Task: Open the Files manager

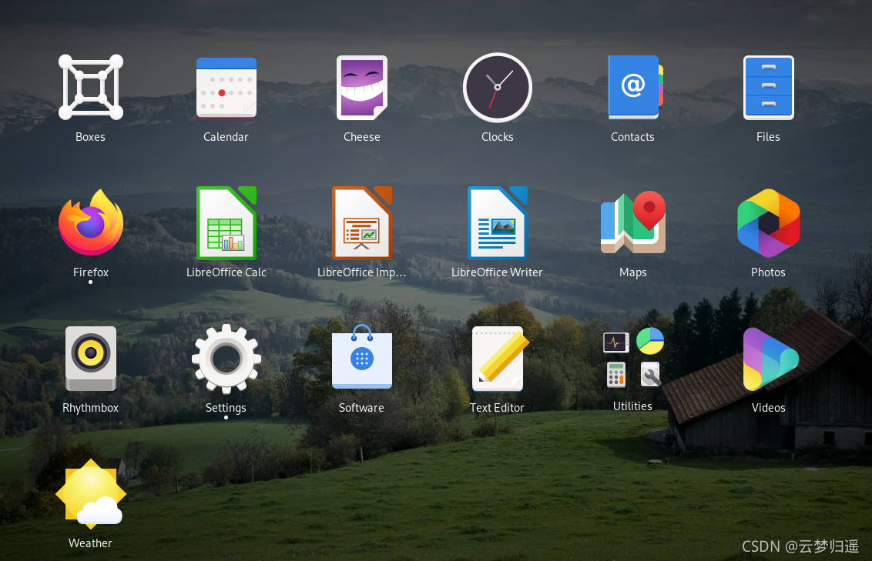Action: (x=769, y=87)
